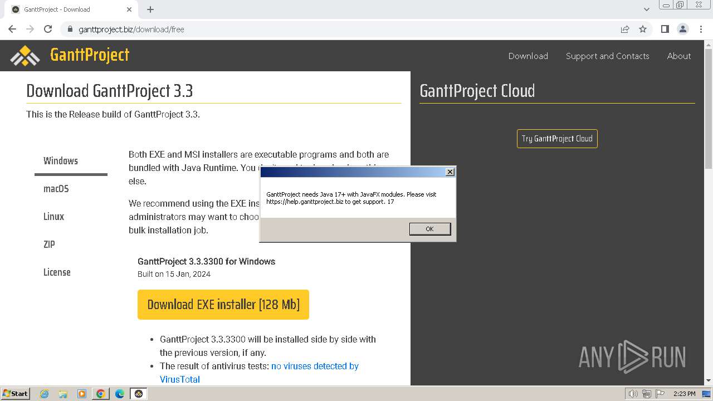
Task: Click OK in the Java error dialog
Action: (x=429, y=229)
